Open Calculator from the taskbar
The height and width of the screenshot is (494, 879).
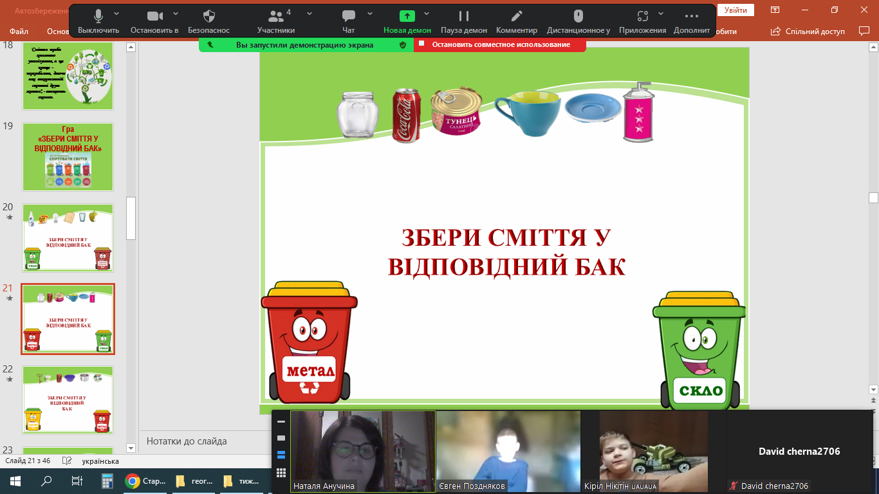tap(107, 480)
